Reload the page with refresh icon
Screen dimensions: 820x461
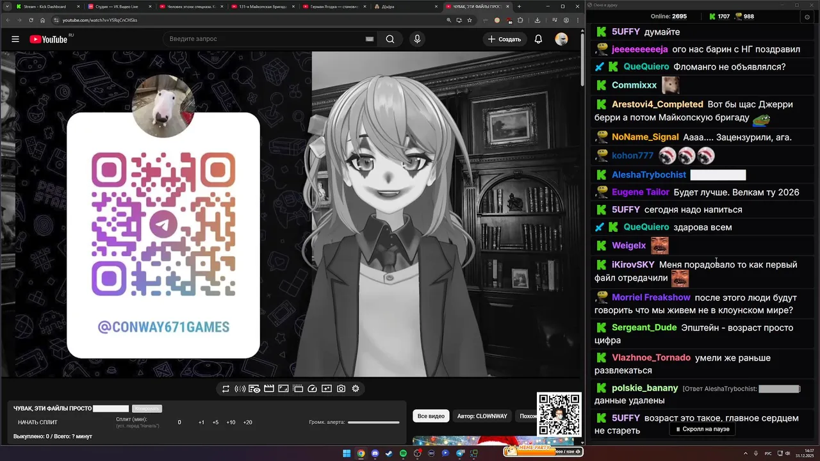(31, 20)
